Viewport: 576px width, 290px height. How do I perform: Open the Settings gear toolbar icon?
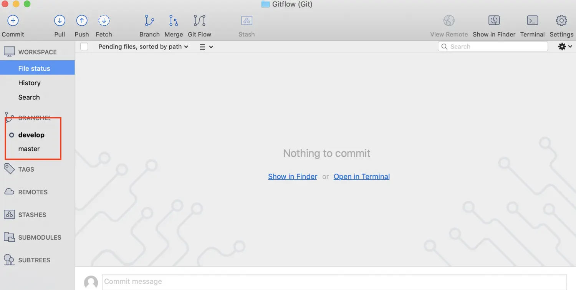tap(561, 20)
